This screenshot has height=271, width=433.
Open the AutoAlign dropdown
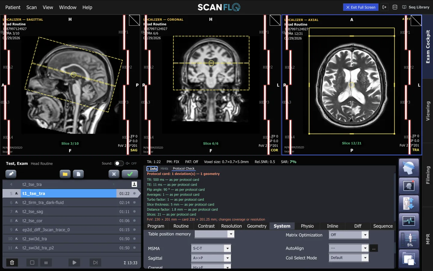coord(349,248)
